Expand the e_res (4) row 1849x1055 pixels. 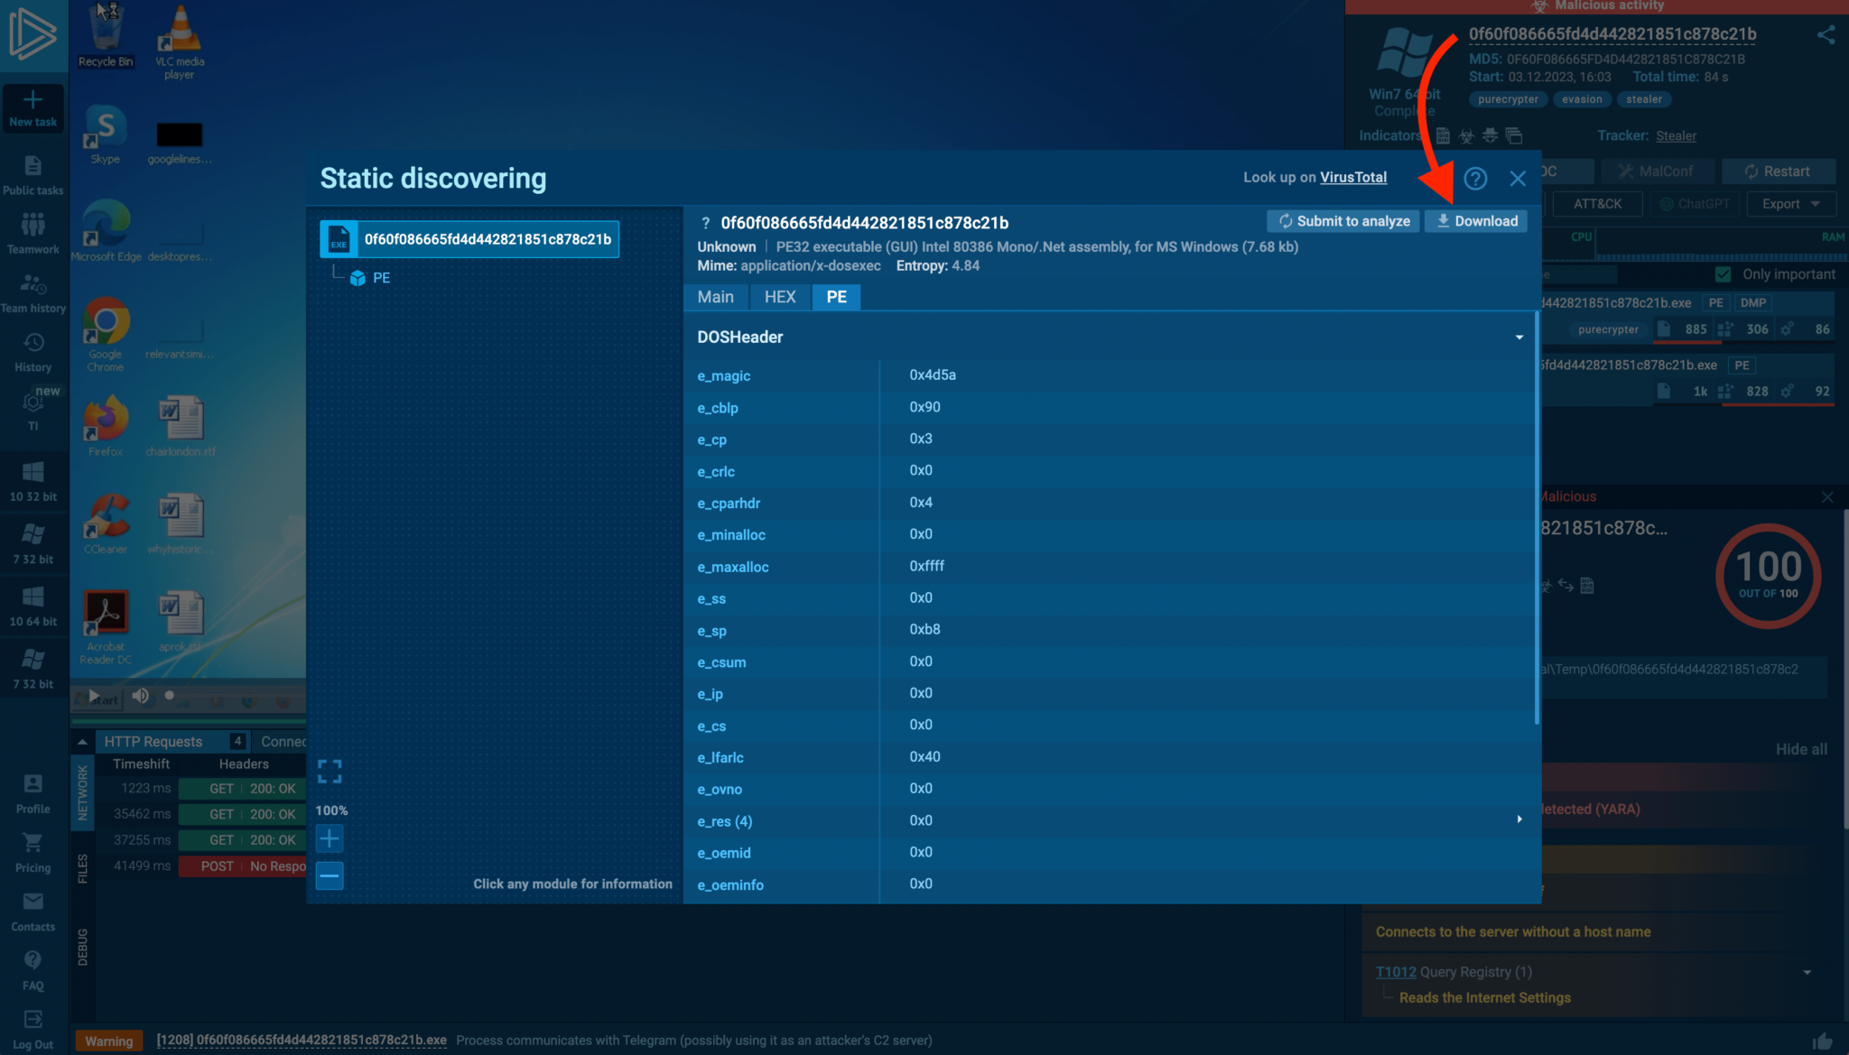(x=1519, y=820)
